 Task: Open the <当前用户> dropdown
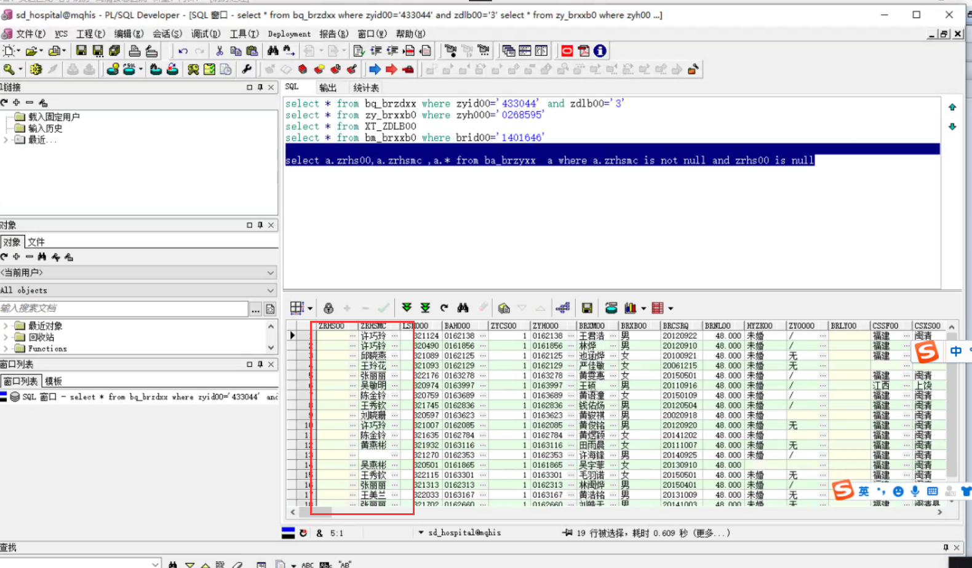tap(270, 273)
